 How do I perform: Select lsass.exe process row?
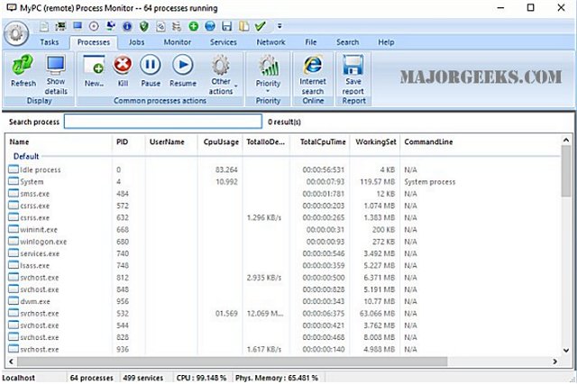click(x=283, y=266)
